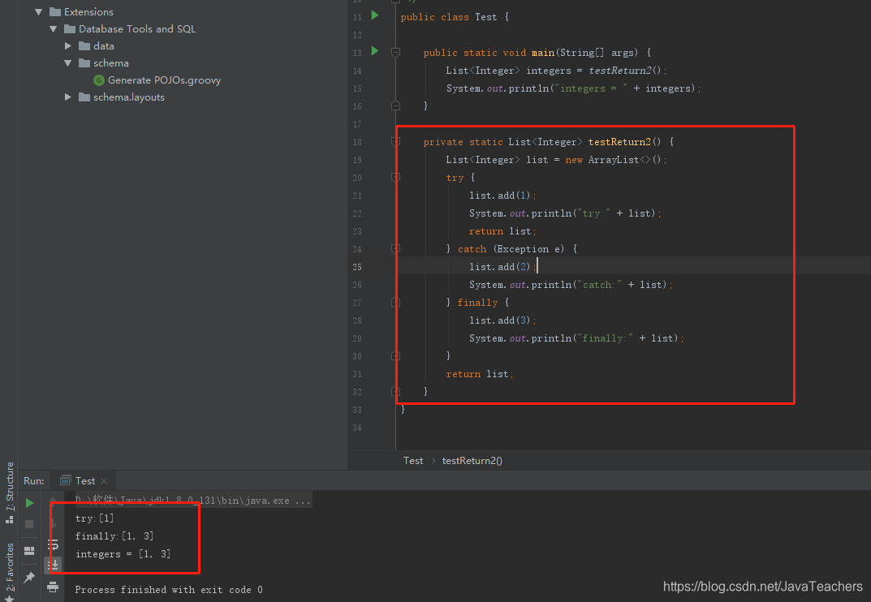Toggle scroll to end of console output
Screen dimensions: 871x602
(53, 565)
